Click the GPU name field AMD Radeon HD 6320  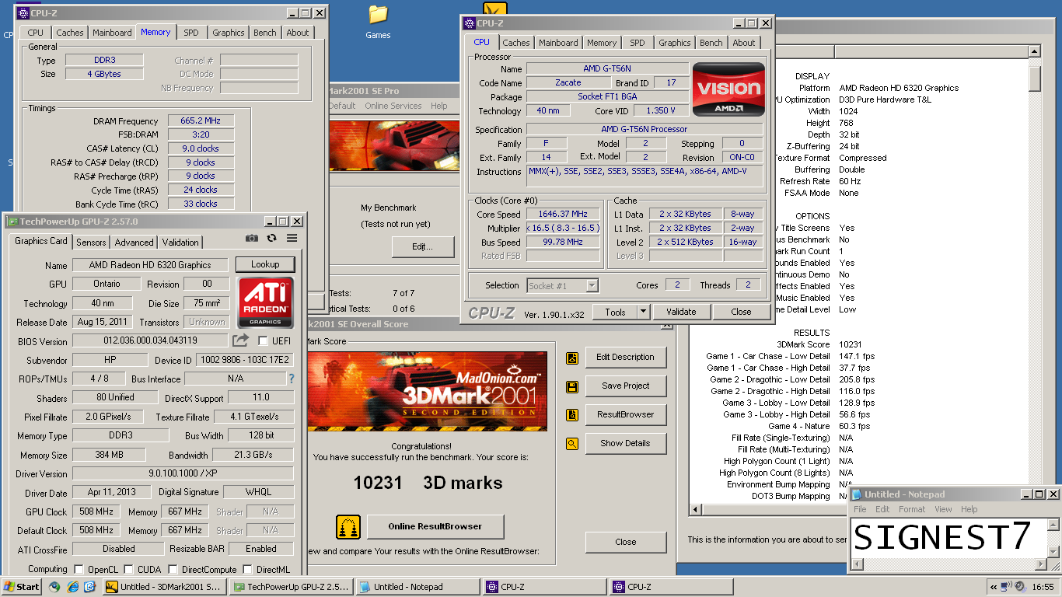pos(150,265)
